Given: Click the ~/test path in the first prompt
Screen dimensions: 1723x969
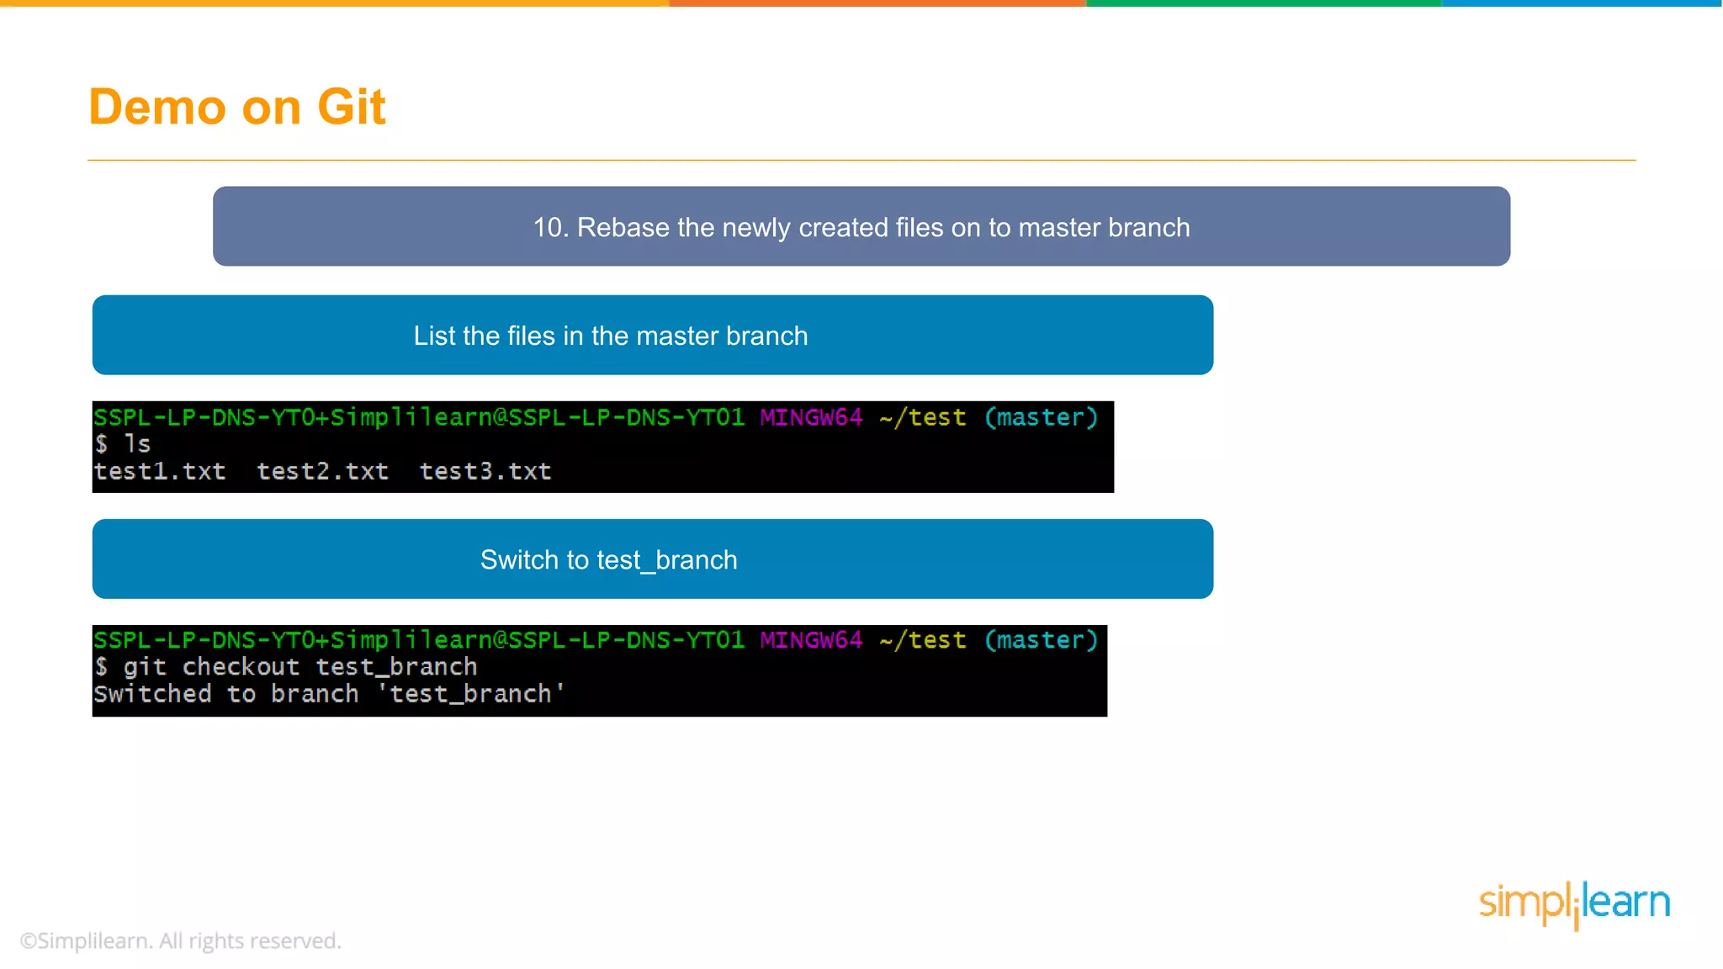Looking at the screenshot, I should tap(923, 417).
